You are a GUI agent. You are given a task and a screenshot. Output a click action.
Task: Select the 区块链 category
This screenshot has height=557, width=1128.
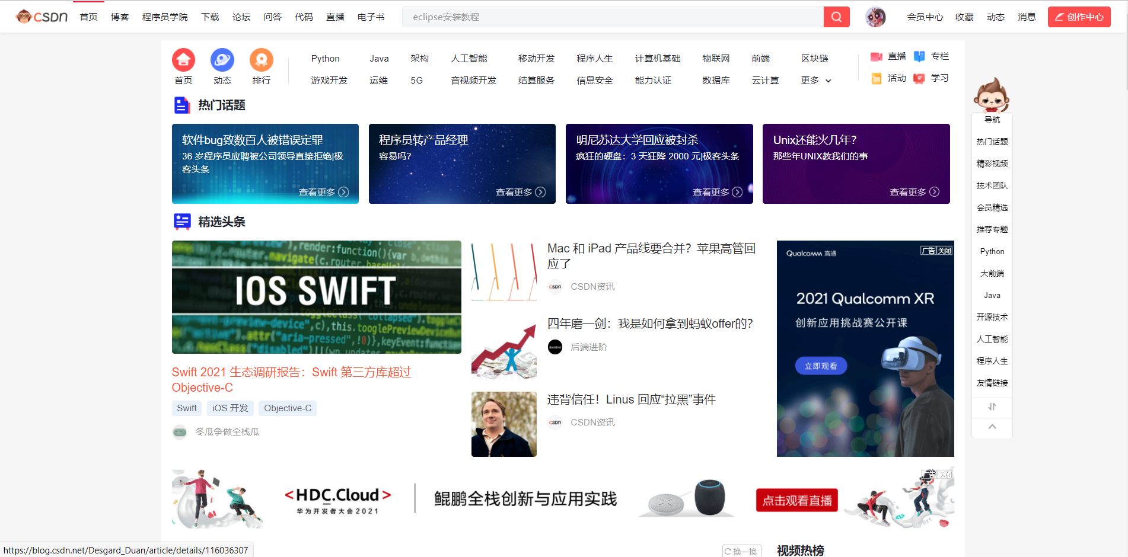[815, 59]
